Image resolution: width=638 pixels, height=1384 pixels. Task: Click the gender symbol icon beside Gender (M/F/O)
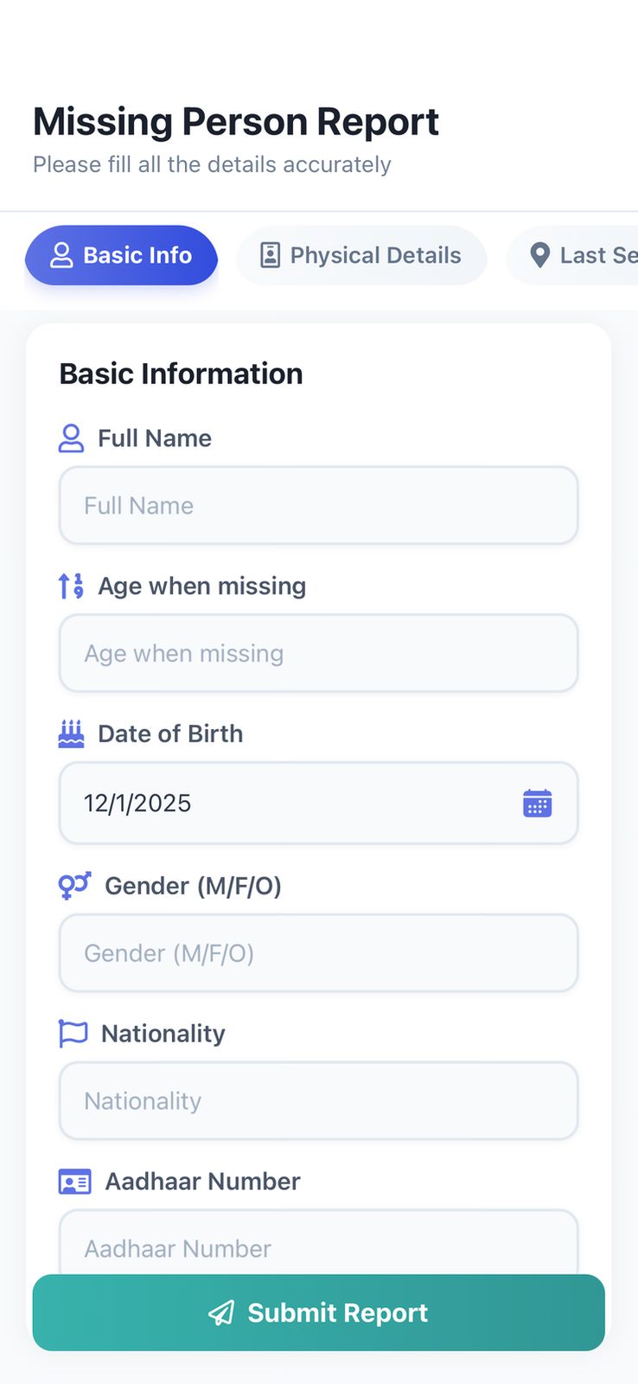coord(74,886)
